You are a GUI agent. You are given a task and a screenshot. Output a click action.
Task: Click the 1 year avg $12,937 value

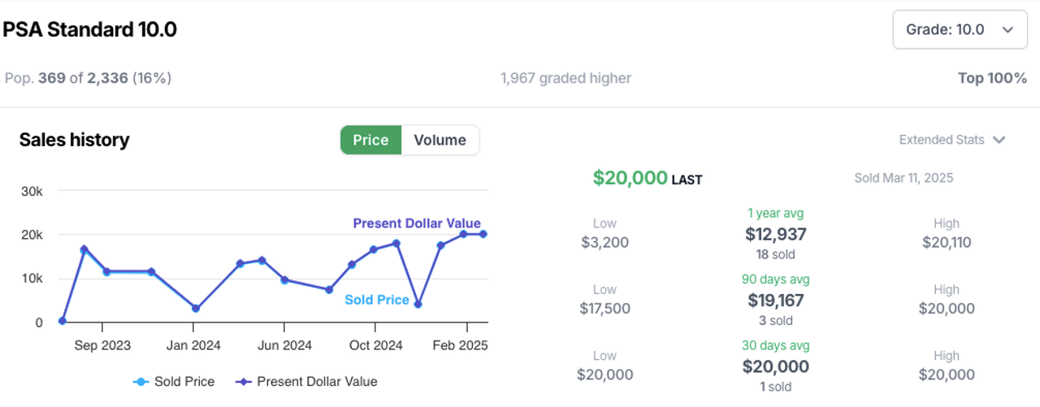[x=775, y=235]
